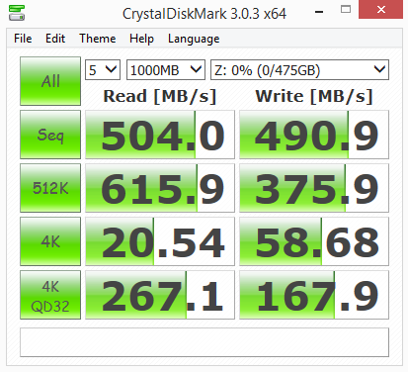Close the CrystalDiskMark window
Viewport: 408px width, 372px height.
[x=380, y=10]
